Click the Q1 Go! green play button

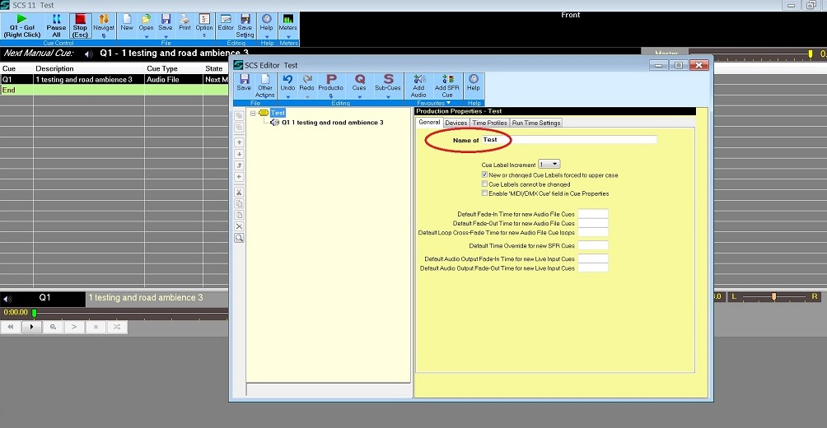point(21,25)
